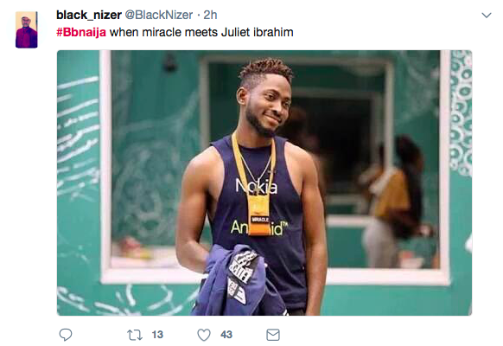Like the tweet with the heart icon
This screenshot has width=503, height=346.
point(204,335)
